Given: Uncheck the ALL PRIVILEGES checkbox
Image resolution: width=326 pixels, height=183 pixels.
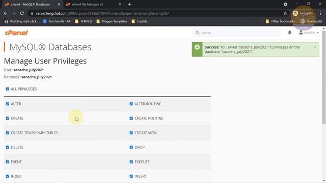Looking at the screenshot, I should pos(8,89).
